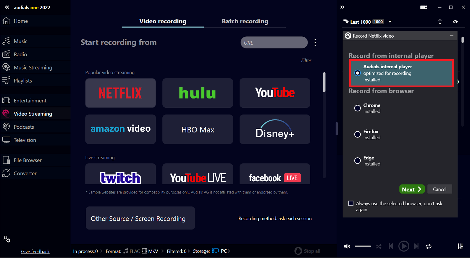Mute the player volume speaker
The height and width of the screenshot is (258, 470).
pyautogui.click(x=347, y=246)
